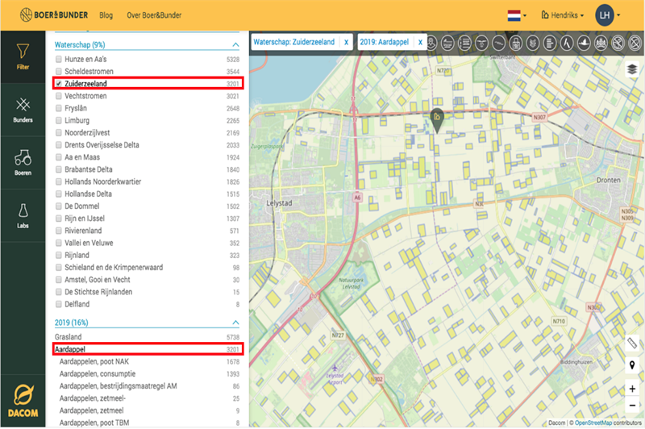Remove the Waterschap: Zuiderzeeland filter chip
This screenshot has width=645, height=429.
click(346, 42)
